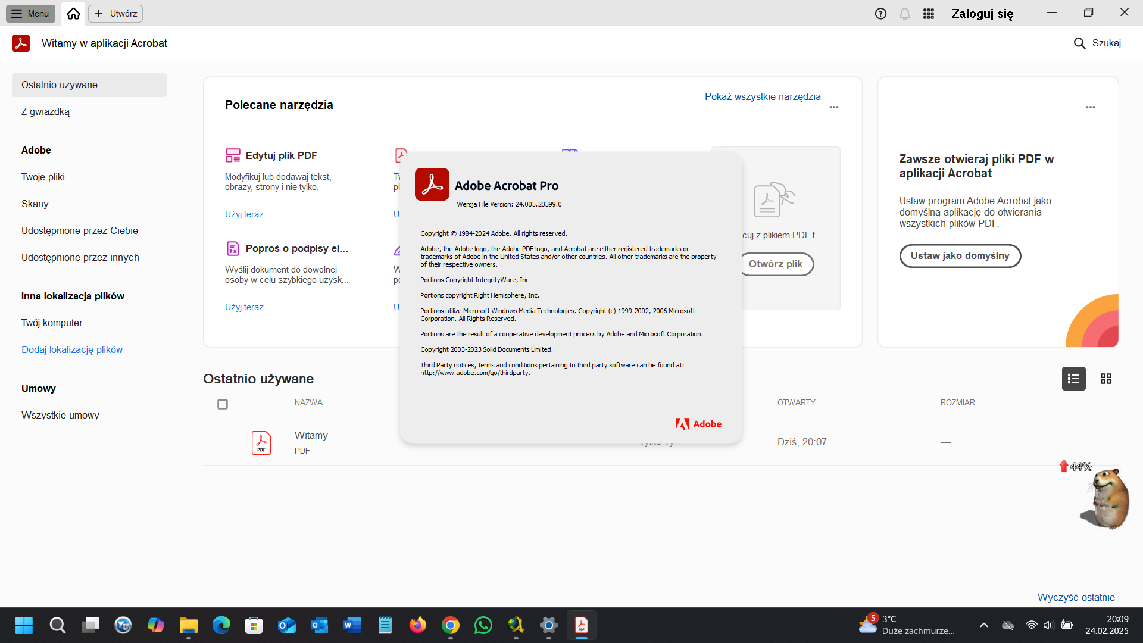This screenshot has height=643, width=1143.
Task: Click the Adobe logo in the About dialog
Action: [x=698, y=424]
